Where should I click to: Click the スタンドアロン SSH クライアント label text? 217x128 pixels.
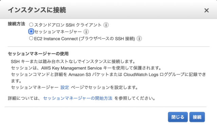point(68,25)
